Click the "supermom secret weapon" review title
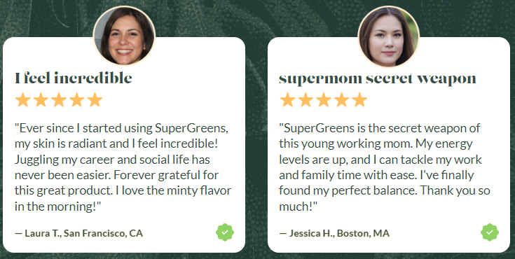The image size is (515, 259). pos(378,79)
